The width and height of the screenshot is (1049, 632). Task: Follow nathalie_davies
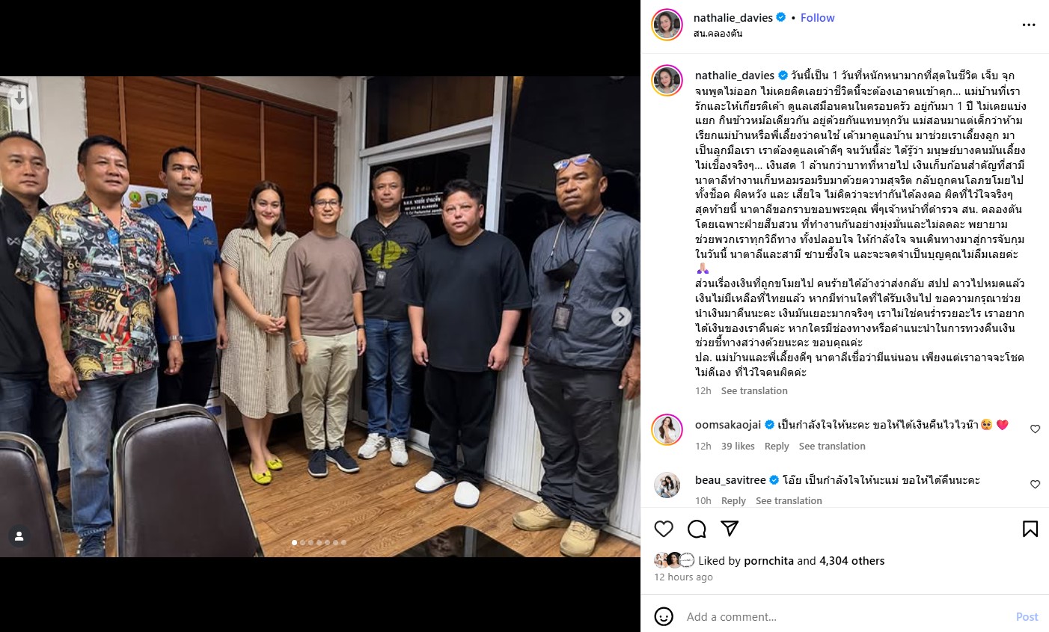(817, 18)
